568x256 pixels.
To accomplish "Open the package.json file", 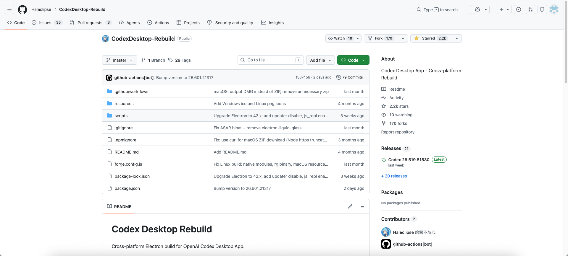I will pos(127,188).
